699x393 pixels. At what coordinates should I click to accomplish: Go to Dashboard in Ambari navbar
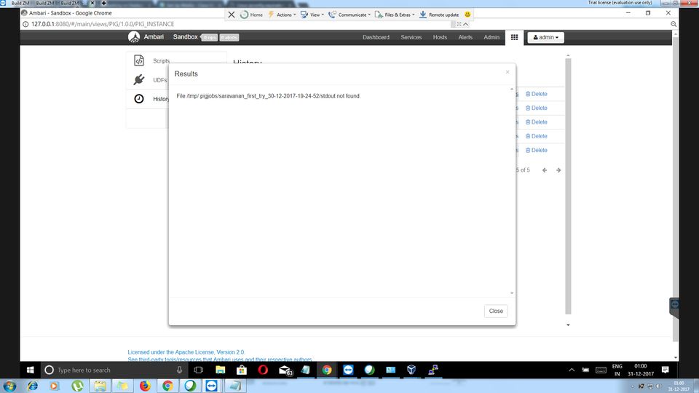[376, 37]
